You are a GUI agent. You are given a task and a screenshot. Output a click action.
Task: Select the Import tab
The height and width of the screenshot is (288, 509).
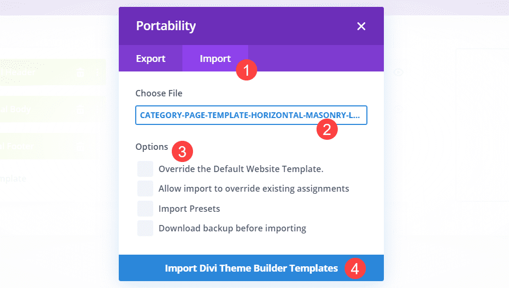click(215, 59)
